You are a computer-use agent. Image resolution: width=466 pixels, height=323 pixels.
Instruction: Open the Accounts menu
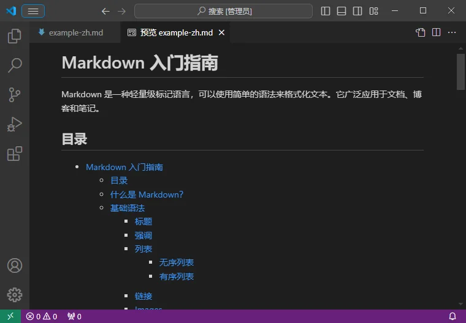[x=15, y=265]
